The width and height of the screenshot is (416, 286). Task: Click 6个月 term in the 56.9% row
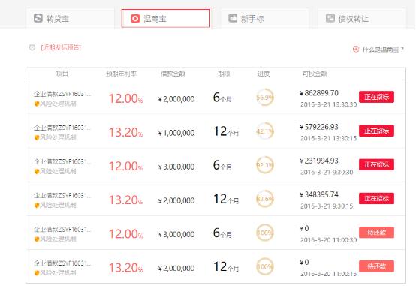tap(222, 98)
